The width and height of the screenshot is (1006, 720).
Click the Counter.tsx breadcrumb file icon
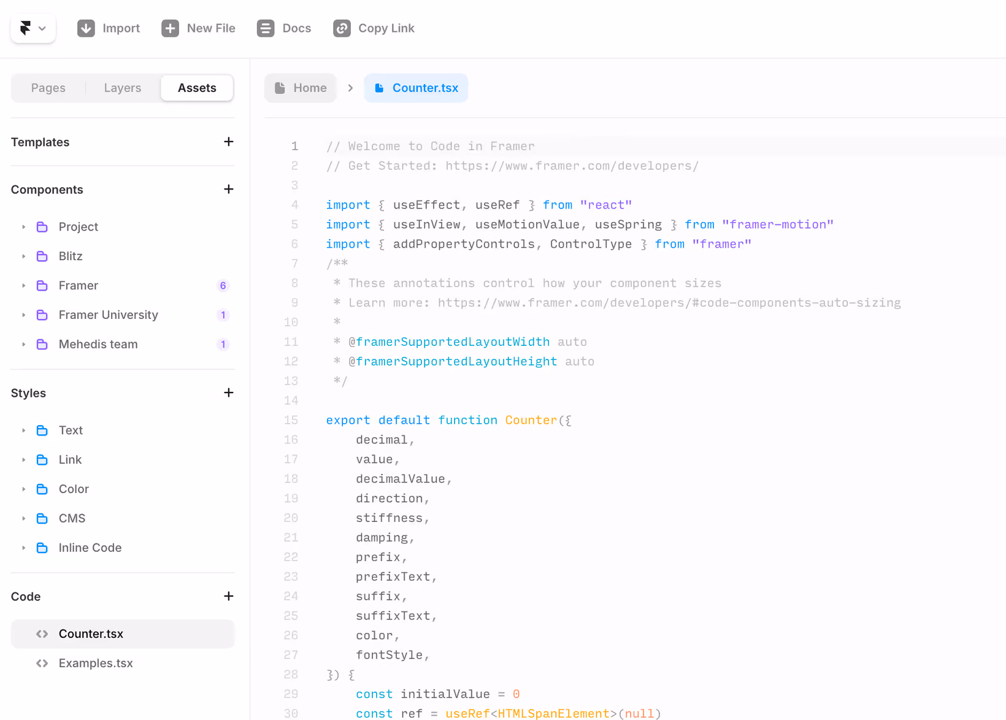click(379, 88)
